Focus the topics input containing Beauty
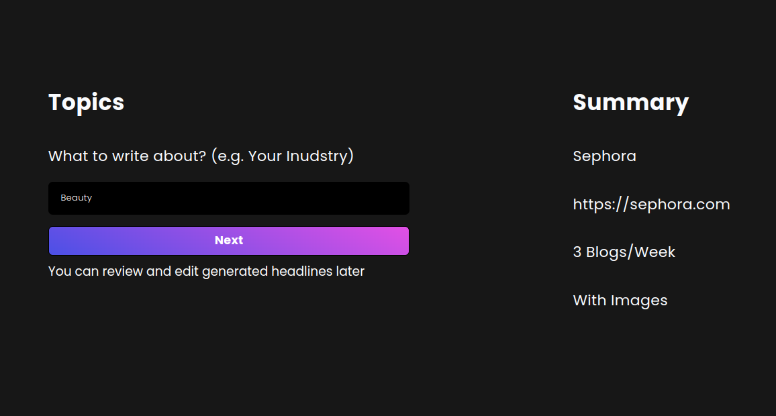The width and height of the screenshot is (776, 416). coord(228,198)
